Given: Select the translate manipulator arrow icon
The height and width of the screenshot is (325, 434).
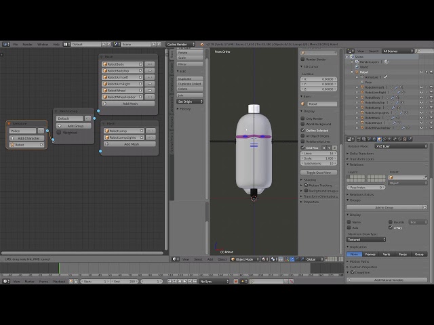Looking at the screenshot, I should [292, 259].
